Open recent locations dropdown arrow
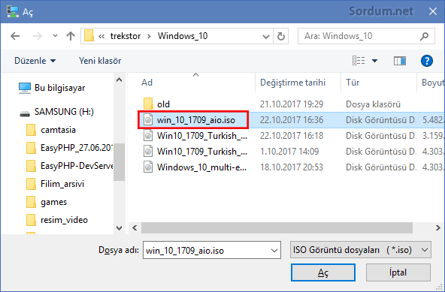 coord(55,36)
